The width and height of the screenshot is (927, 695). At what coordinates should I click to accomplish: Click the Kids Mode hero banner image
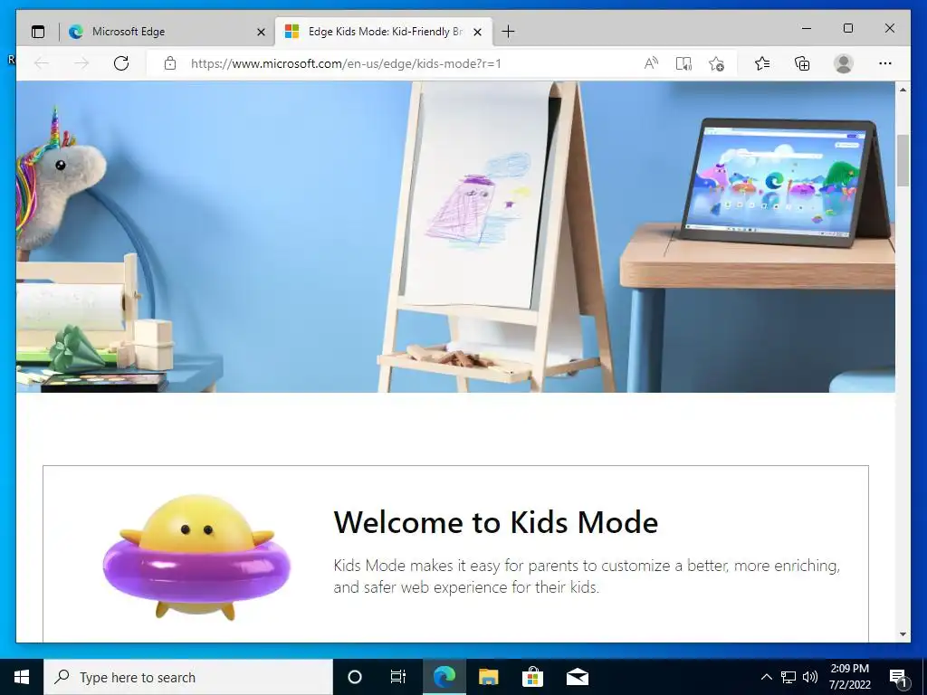coord(455,236)
